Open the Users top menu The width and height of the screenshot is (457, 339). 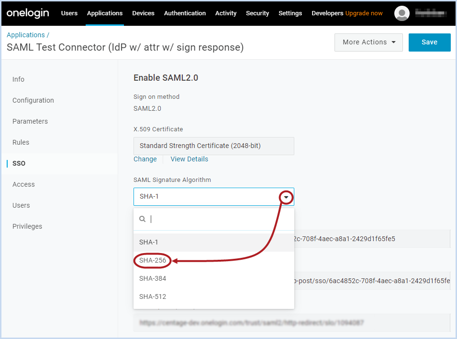(69, 13)
